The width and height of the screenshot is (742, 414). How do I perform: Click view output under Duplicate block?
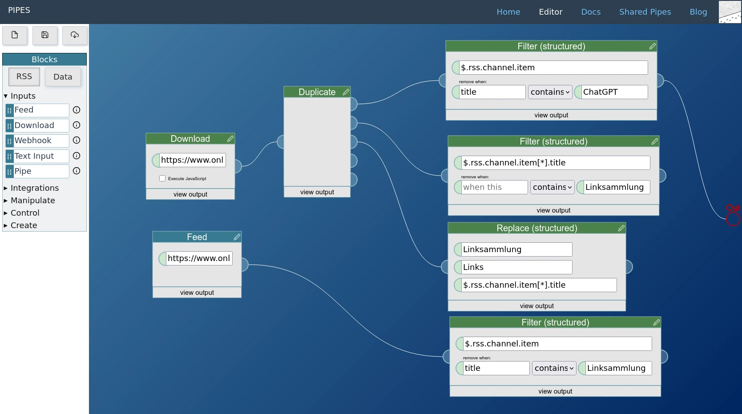[317, 192]
